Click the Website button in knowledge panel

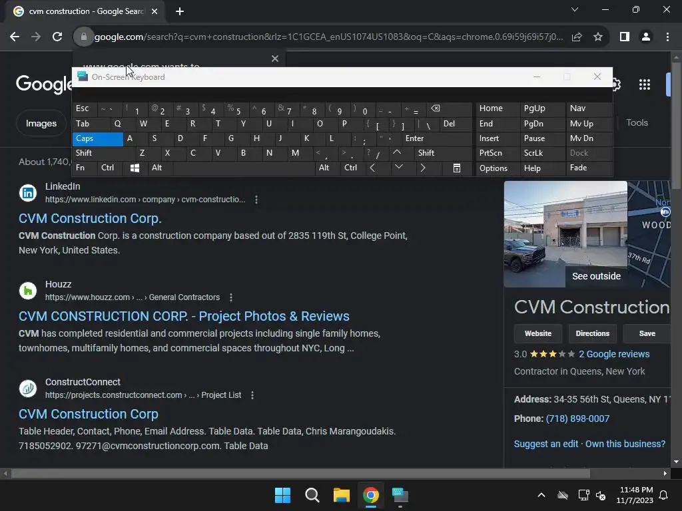538,334
